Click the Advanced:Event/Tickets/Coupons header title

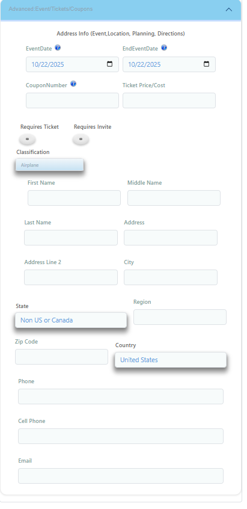point(50,9)
